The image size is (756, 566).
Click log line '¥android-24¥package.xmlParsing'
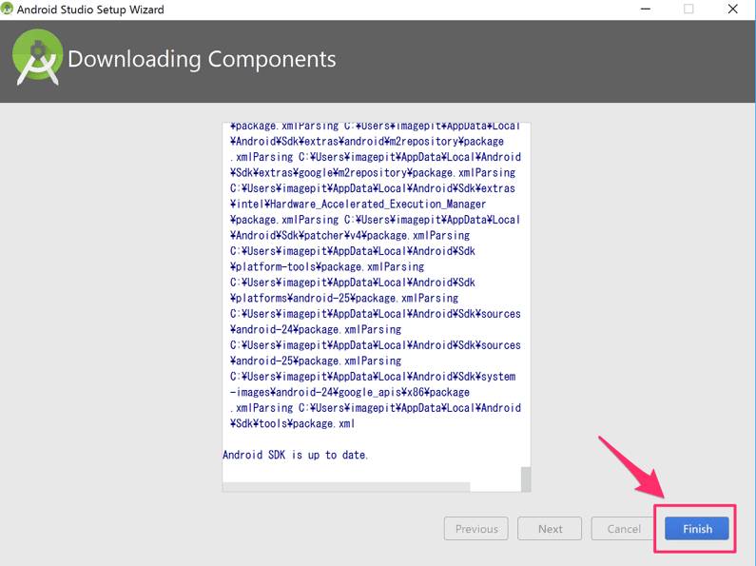coord(316,329)
